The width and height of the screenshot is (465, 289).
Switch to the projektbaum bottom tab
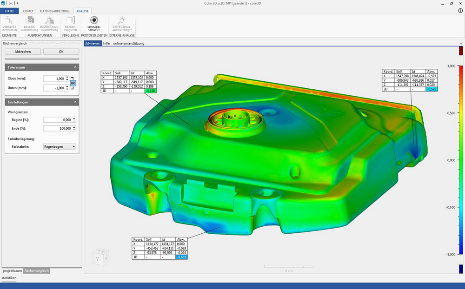click(13, 270)
